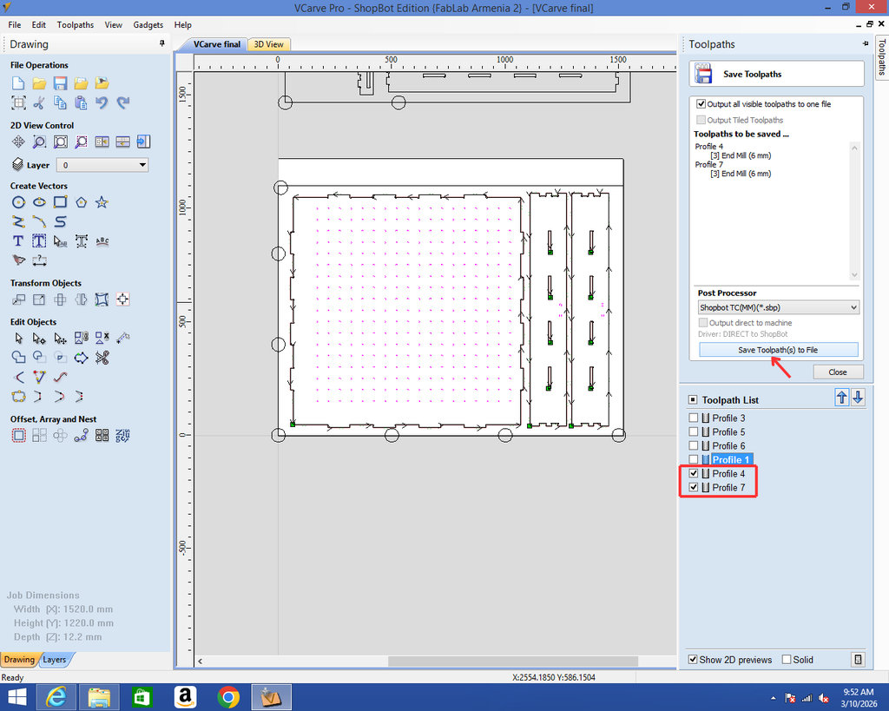The height and width of the screenshot is (711, 889).
Task: Click the Move Selected Objects icon
Action: click(x=18, y=300)
